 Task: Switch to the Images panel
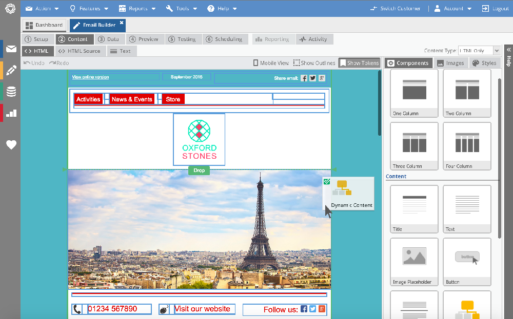451,62
